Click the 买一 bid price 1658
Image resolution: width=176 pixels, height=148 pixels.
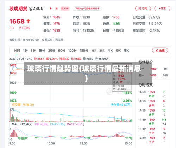click(x=153, y=75)
